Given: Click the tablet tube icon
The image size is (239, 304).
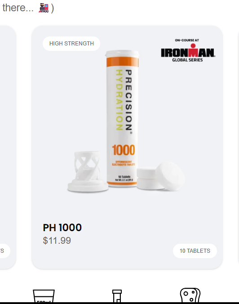Looking at the screenshot, I should [117, 296].
